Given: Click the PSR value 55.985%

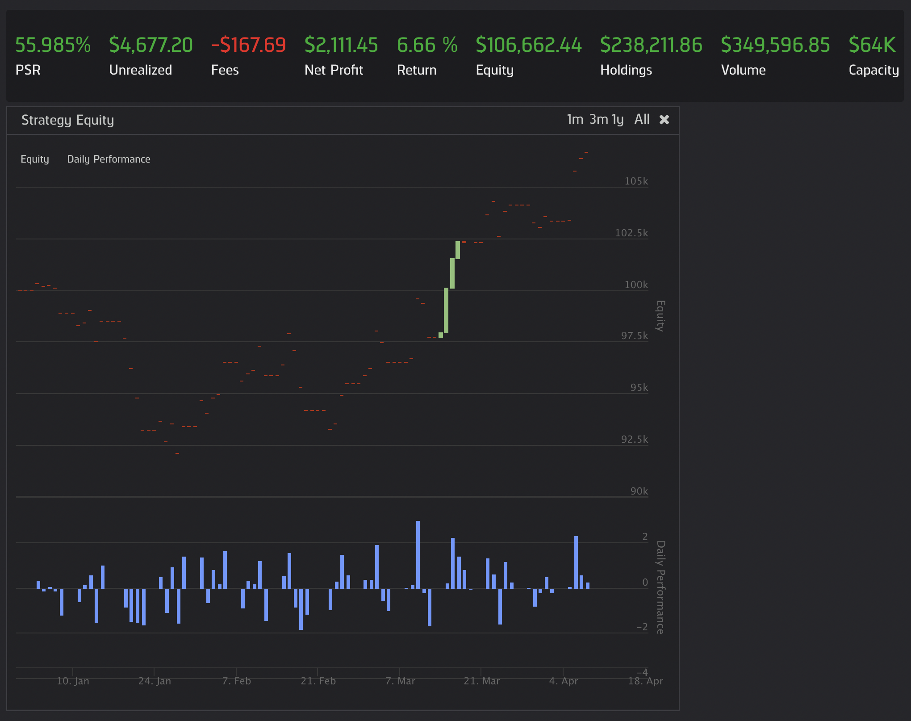Looking at the screenshot, I should (53, 45).
